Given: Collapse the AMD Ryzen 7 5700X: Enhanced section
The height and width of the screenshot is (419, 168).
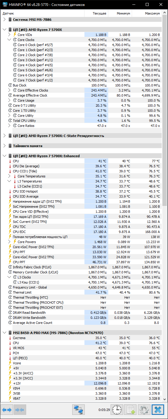Looking at the screenshot, I should click(x=4, y=156).
